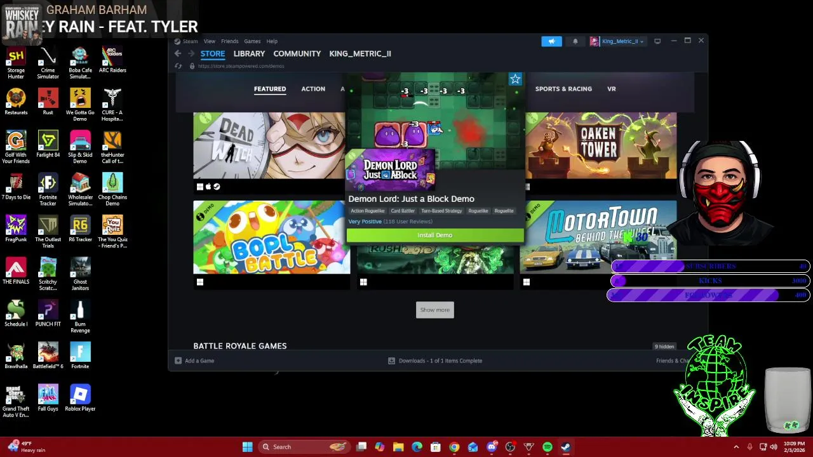Open Brawlhalla desktop shortcut
This screenshot has width=813, height=457.
(x=16, y=357)
